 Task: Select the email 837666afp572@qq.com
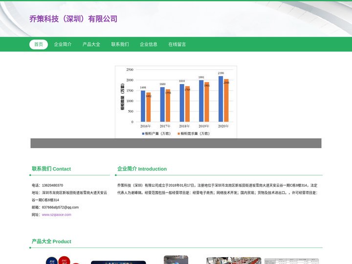coord(61,207)
